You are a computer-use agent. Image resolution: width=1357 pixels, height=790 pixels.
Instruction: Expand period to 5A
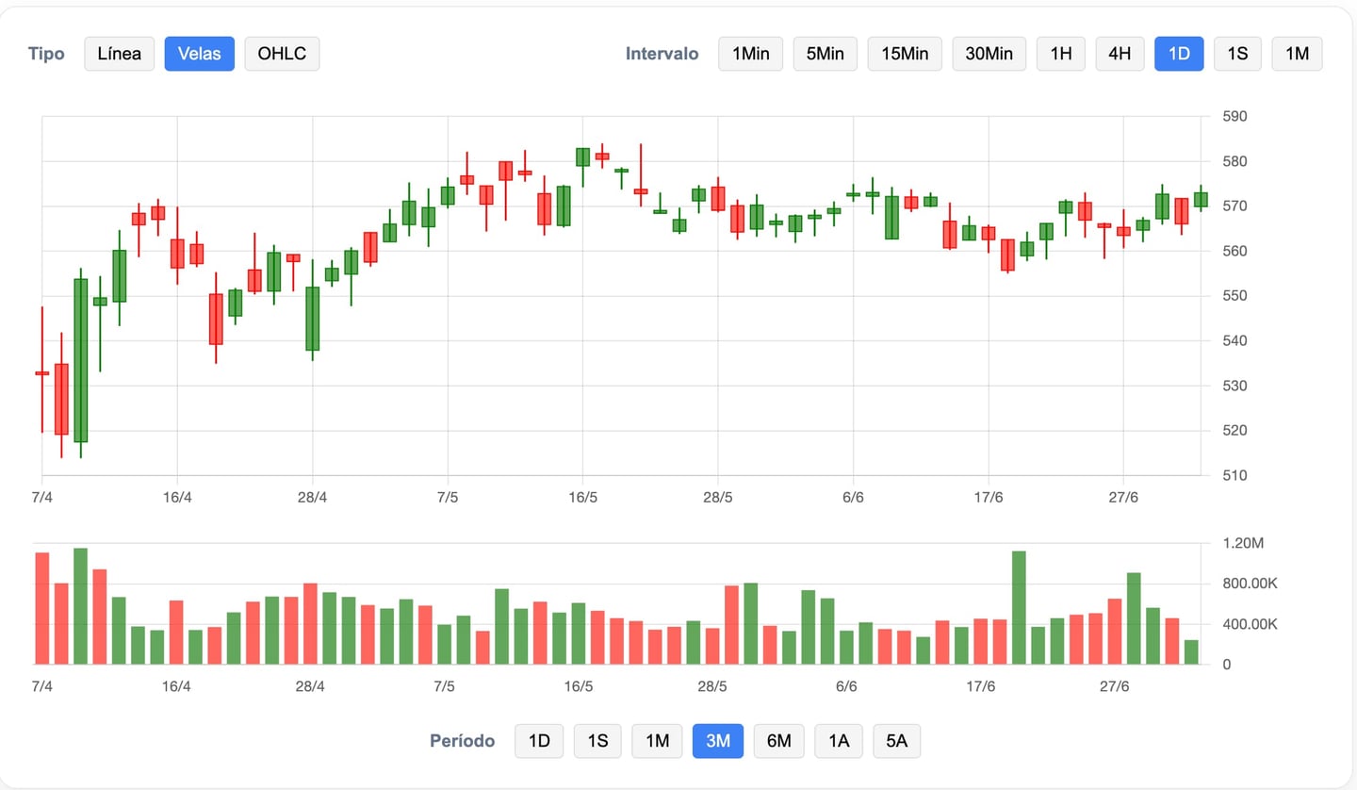point(896,741)
